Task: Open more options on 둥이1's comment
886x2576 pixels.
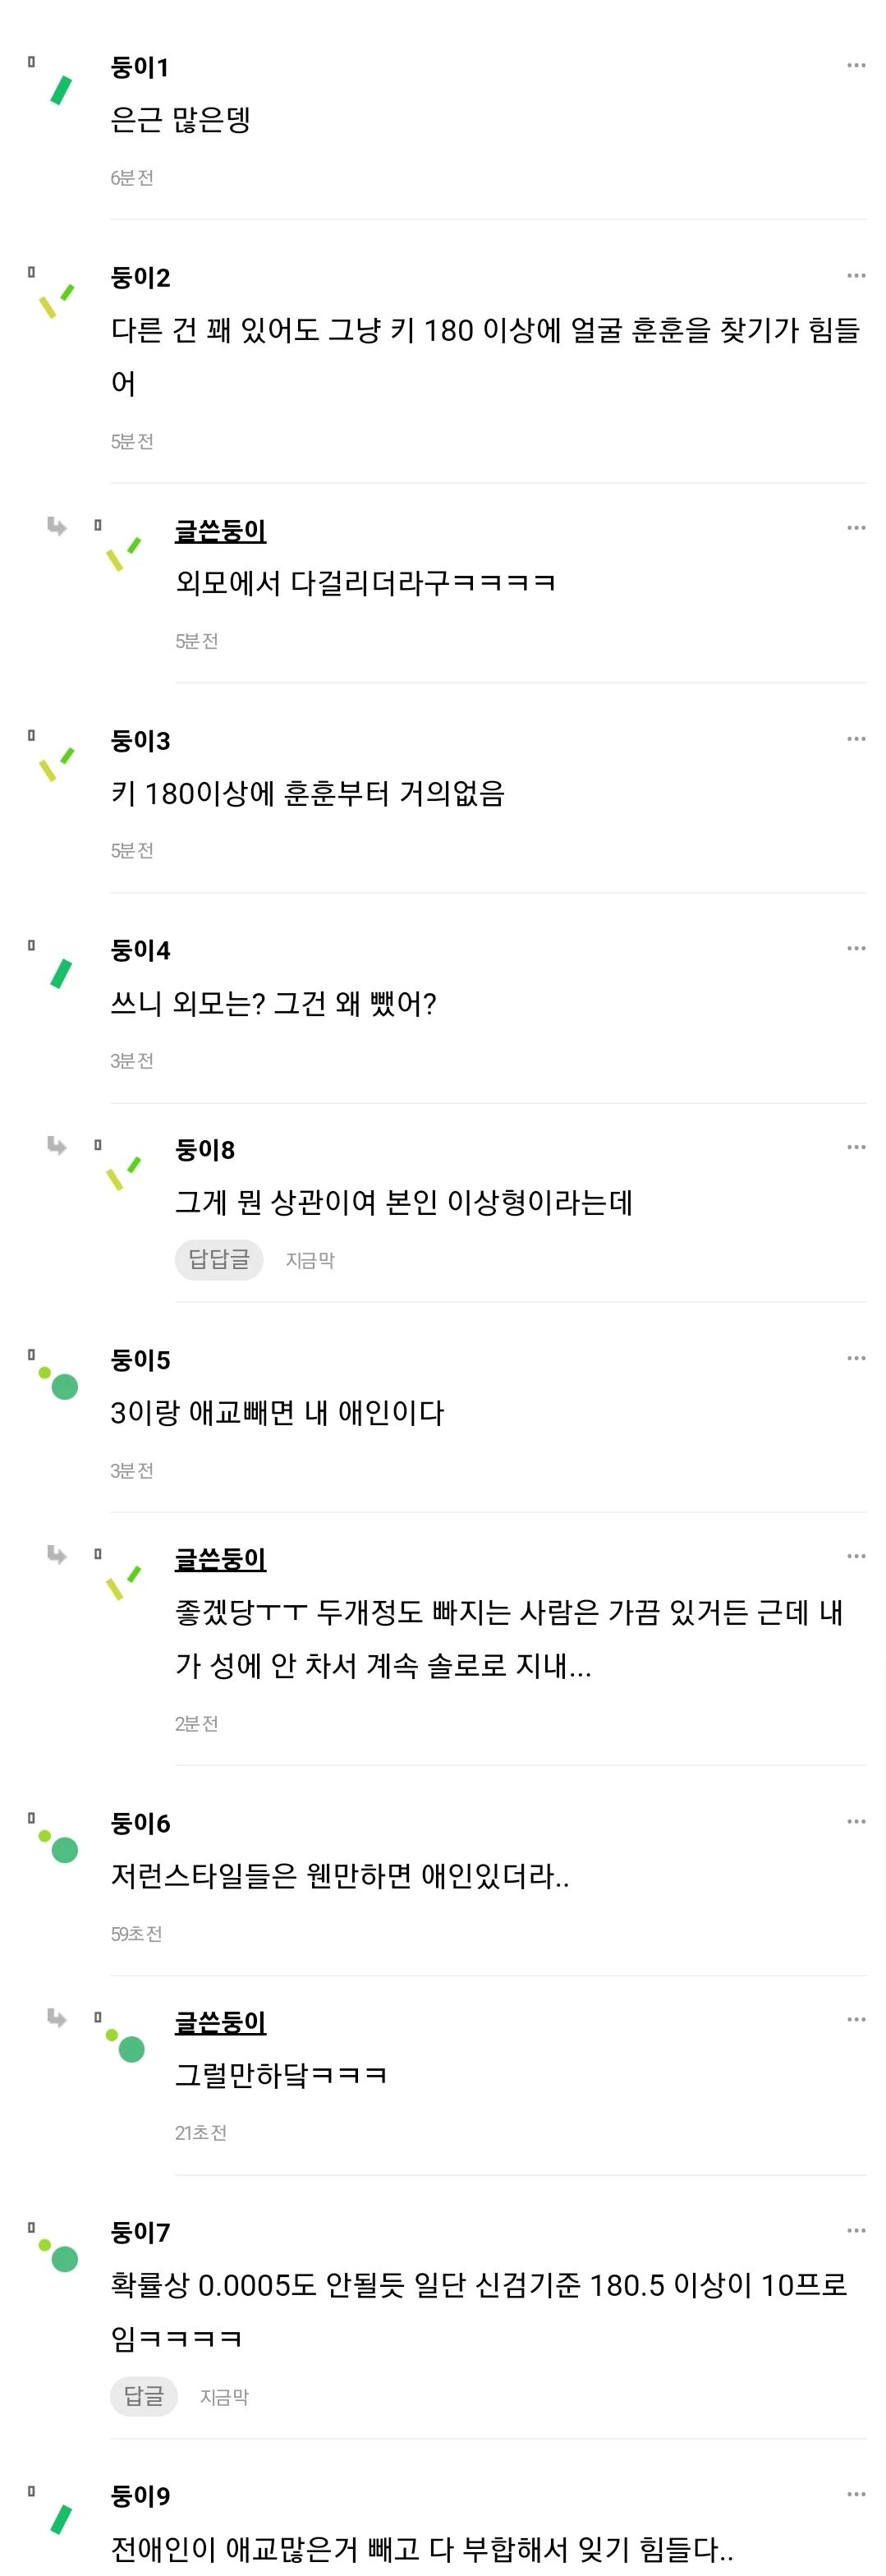Action: click(x=856, y=64)
